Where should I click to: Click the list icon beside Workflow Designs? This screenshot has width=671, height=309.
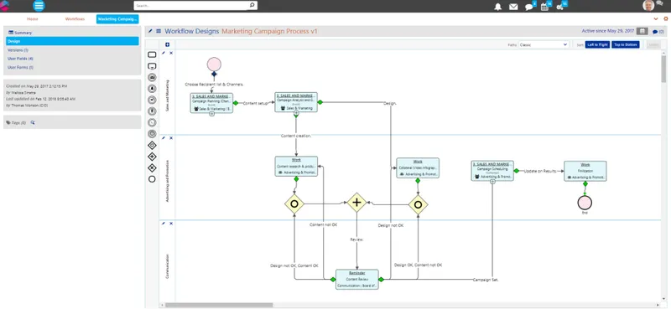point(159,31)
